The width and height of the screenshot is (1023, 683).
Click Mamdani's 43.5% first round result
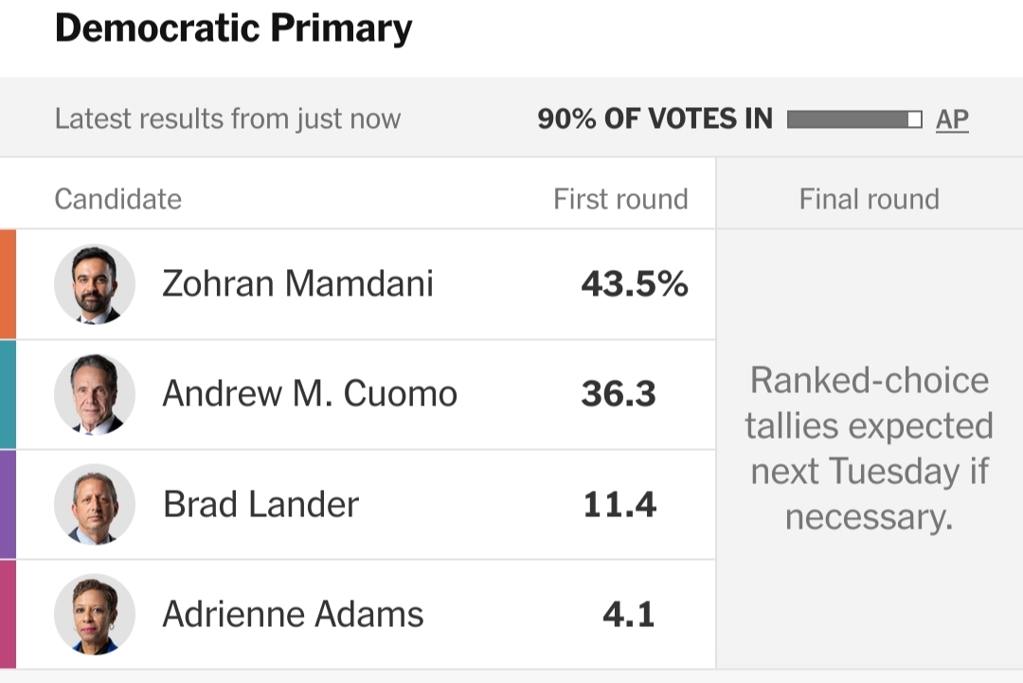click(634, 284)
